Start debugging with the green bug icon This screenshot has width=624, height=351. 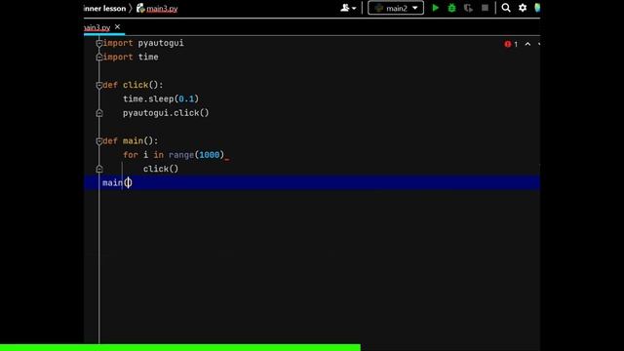pos(451,8)
